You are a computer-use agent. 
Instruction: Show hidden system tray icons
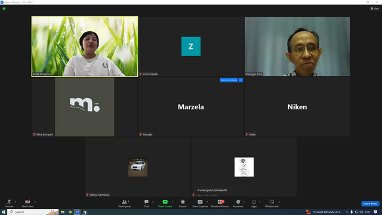347,212
